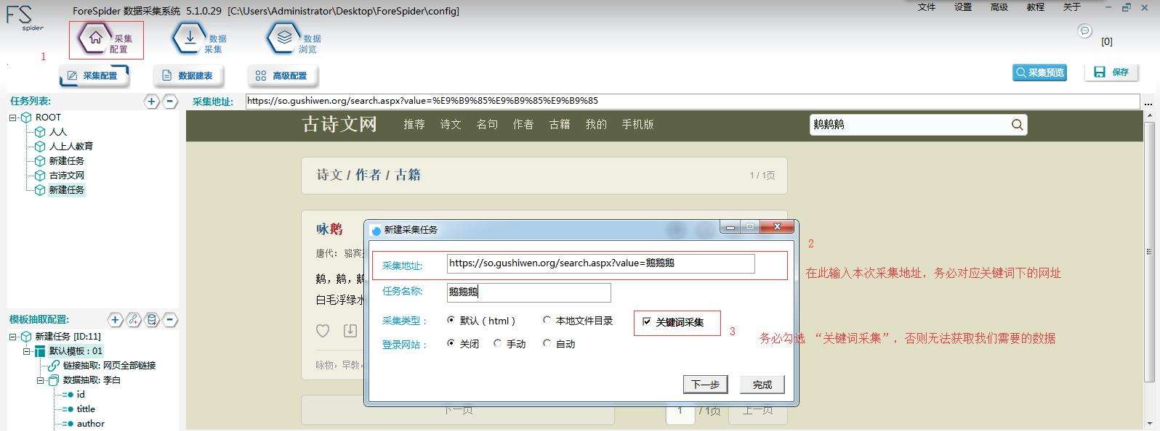Open the 推荐 link on 古诗文网
Image resolution: width=1160 pixels, height=431 pixels.
pos(414,125)
